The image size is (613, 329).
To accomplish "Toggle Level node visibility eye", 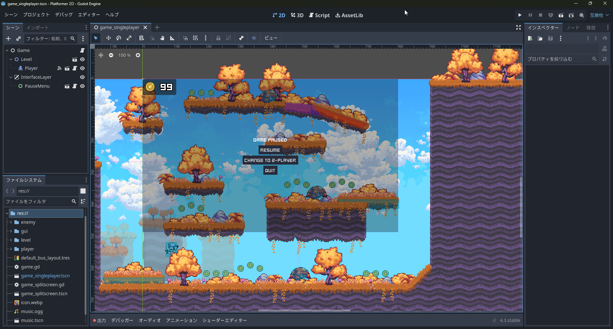I will tap(82, 59).
